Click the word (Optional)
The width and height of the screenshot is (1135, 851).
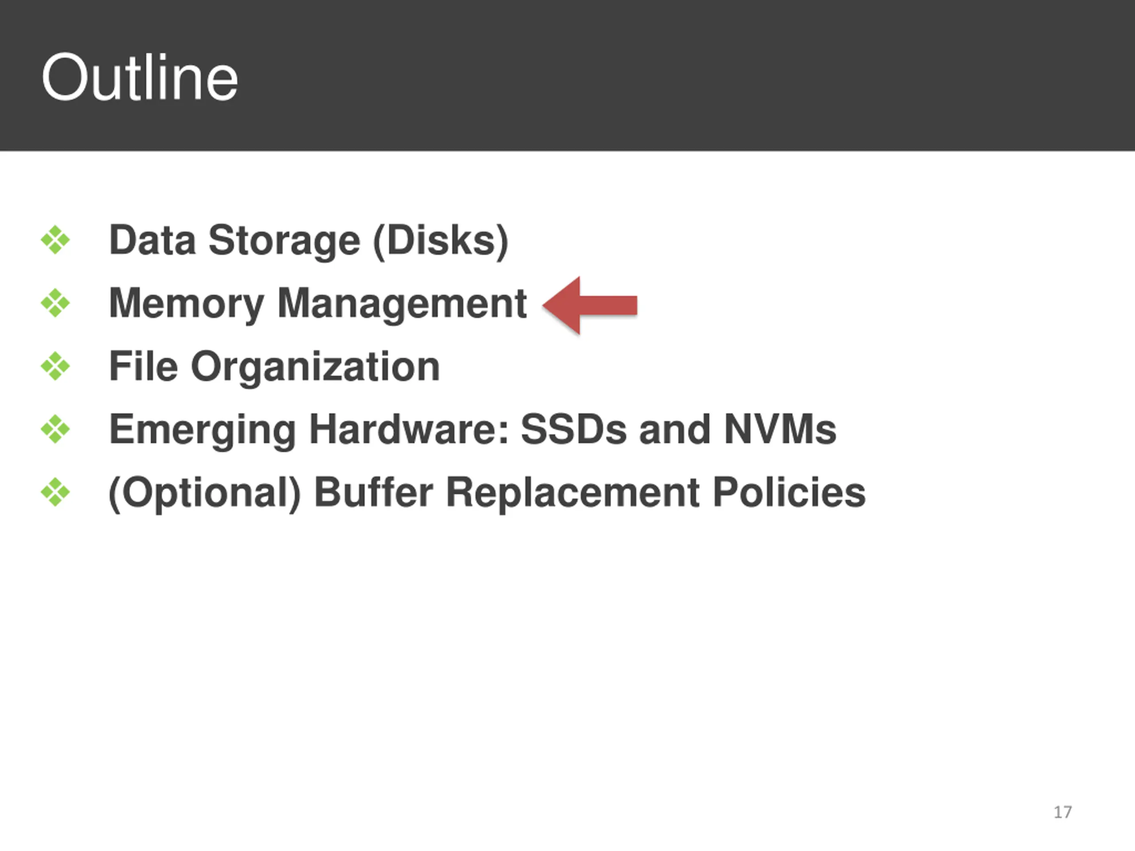click(x=205, y=493)
